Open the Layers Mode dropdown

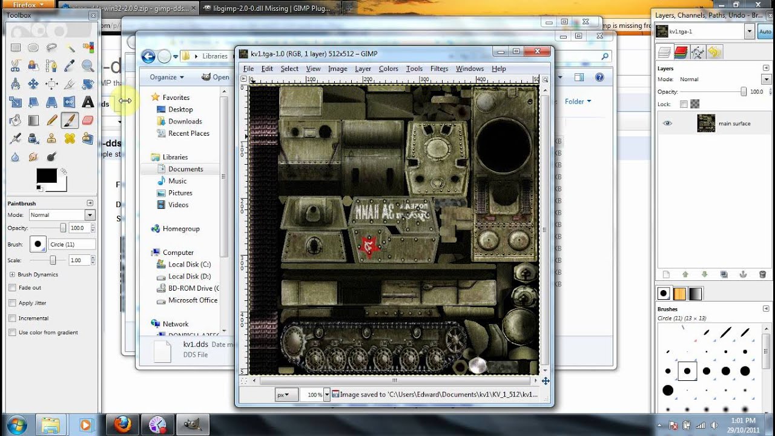coord(767,79)
